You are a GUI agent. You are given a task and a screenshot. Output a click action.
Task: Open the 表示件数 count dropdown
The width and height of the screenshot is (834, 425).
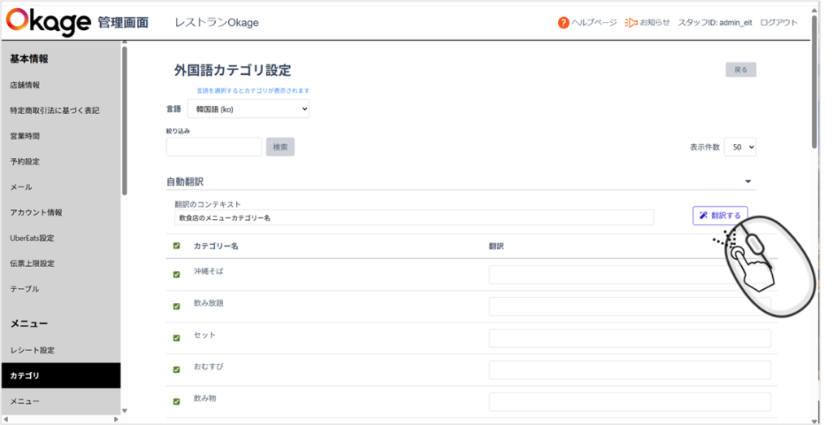(740, 147)
